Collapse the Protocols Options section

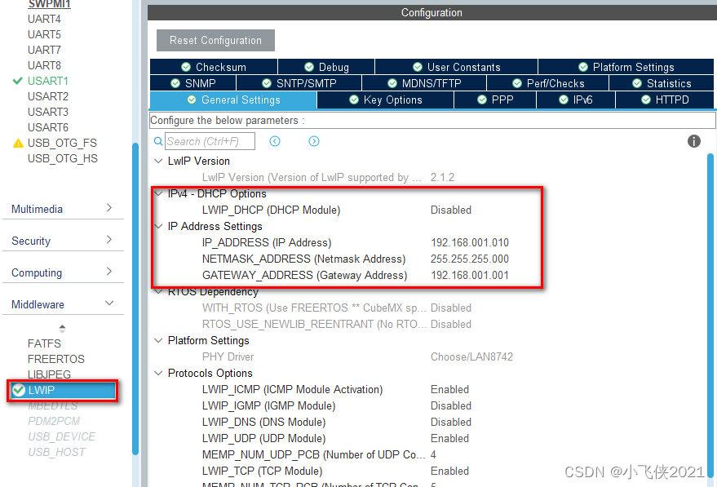pyautogui.click(x=158, y=373)
